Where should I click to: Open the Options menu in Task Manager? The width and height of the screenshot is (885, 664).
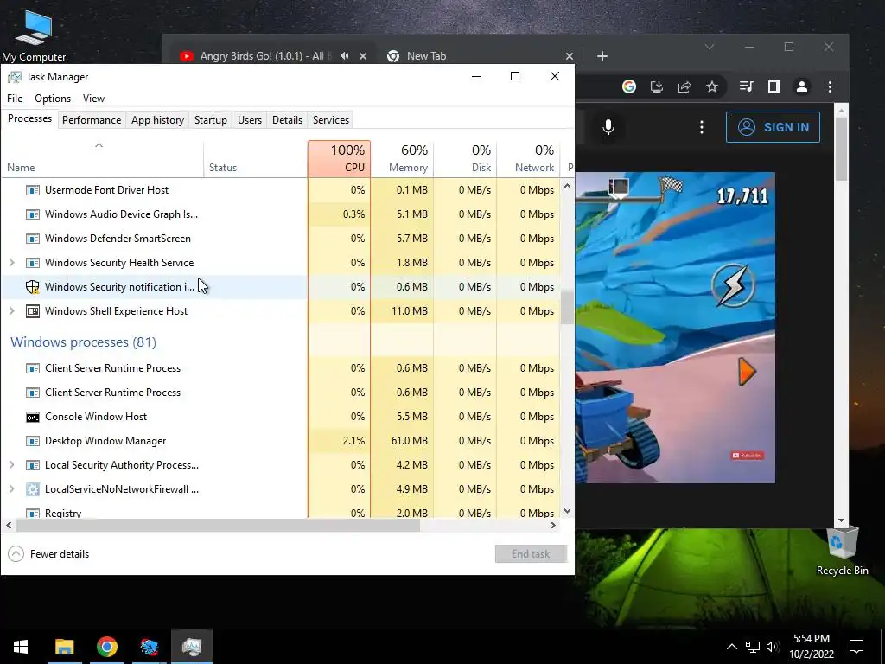[x=53, y=99]
